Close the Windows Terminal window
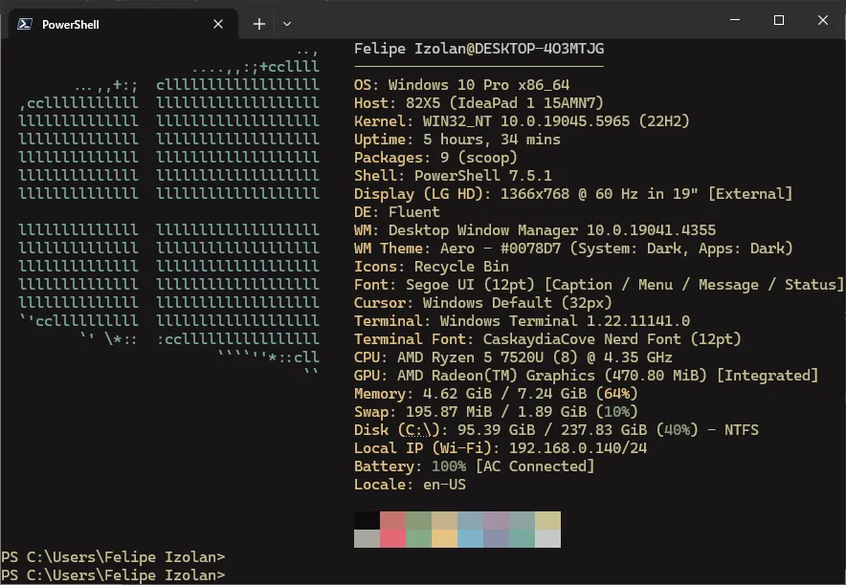Image resolution: width=846 pixels, height=585 pixels. pos(823,20)
